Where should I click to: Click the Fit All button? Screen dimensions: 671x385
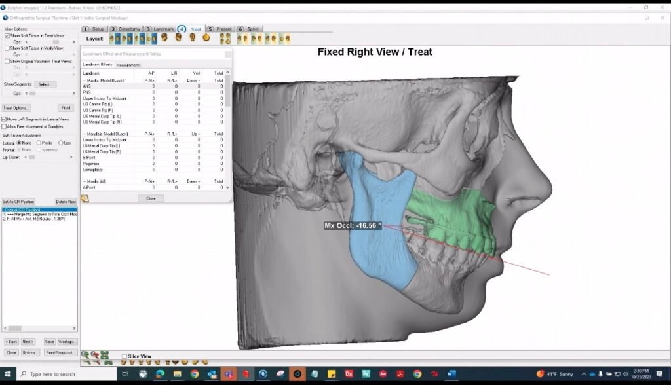click(x=66, y=108)
